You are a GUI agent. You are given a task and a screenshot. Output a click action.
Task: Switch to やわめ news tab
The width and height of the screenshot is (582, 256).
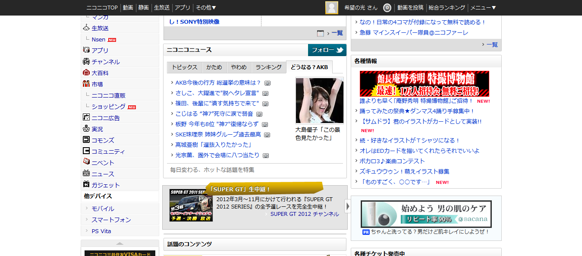click(x=239, y=67)
